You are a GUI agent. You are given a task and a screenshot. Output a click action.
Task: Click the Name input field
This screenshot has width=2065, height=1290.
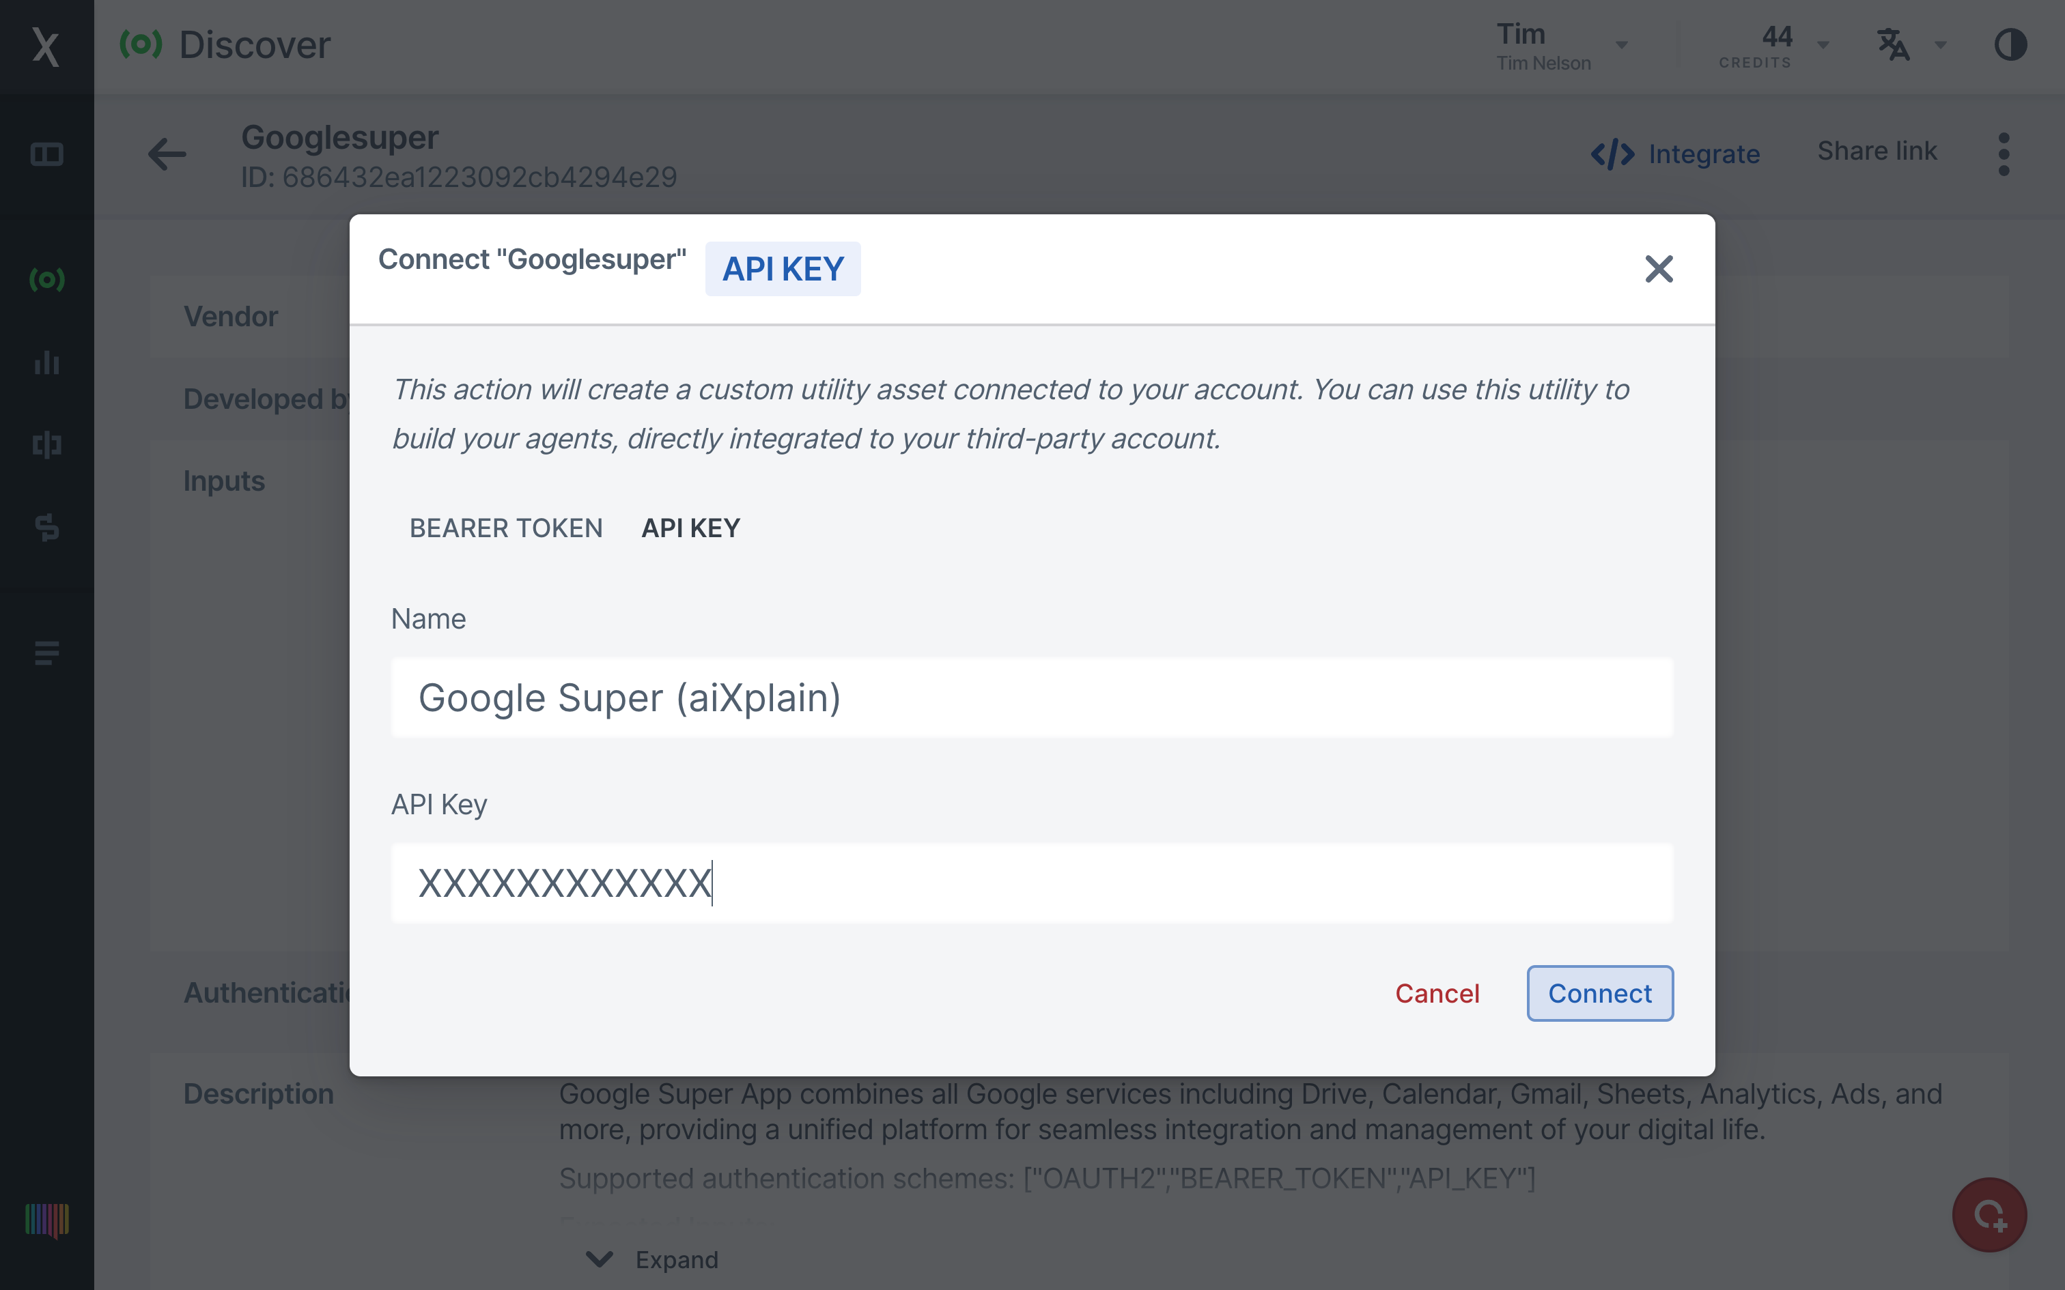(1031, 698)
